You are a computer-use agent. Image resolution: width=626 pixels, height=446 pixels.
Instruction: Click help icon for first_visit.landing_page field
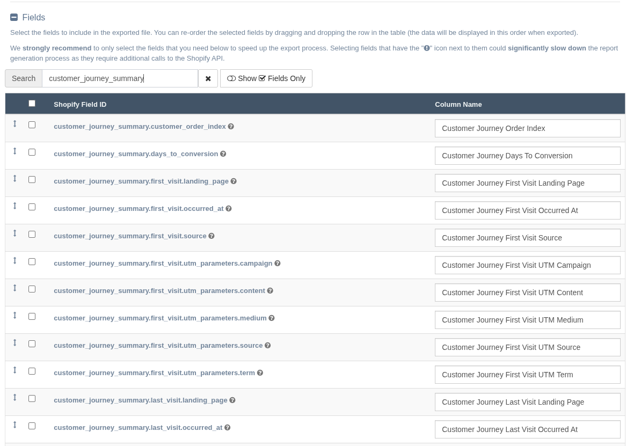[234, 181]
